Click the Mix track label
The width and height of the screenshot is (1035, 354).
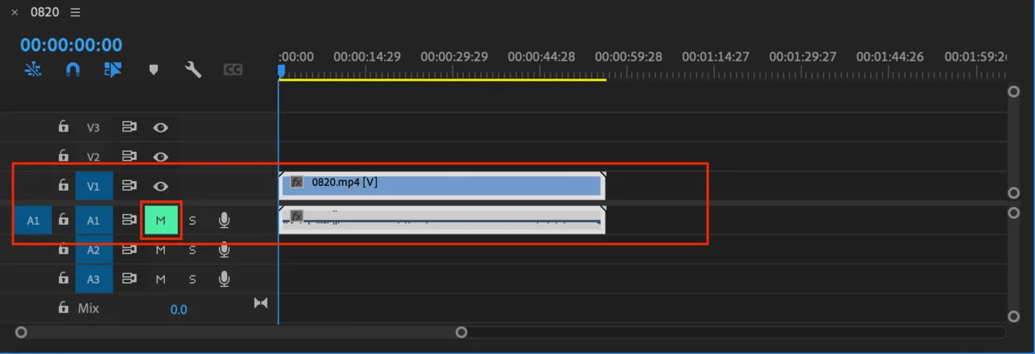pos(88,308)
